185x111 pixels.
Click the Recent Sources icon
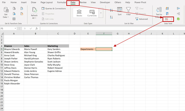pos(22,8)
